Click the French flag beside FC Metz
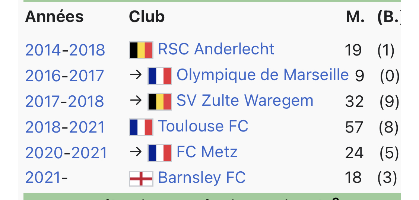The height and width of the screenshot is (200, 419). click(x=159, y=153)
